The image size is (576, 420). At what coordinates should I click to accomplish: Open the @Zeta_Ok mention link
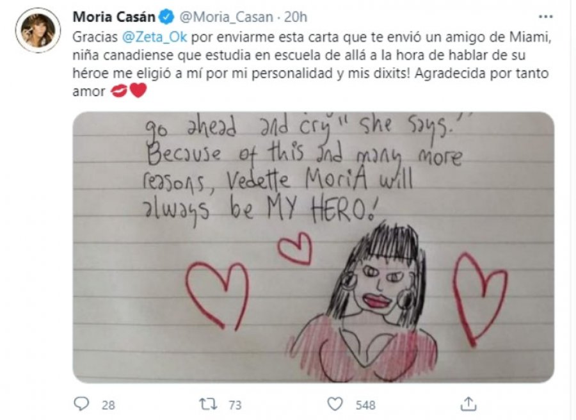click(x=154, y=36)
